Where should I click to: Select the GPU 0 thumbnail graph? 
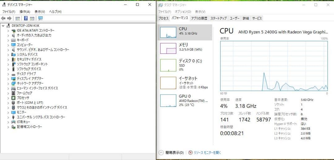tap(168, 100)
